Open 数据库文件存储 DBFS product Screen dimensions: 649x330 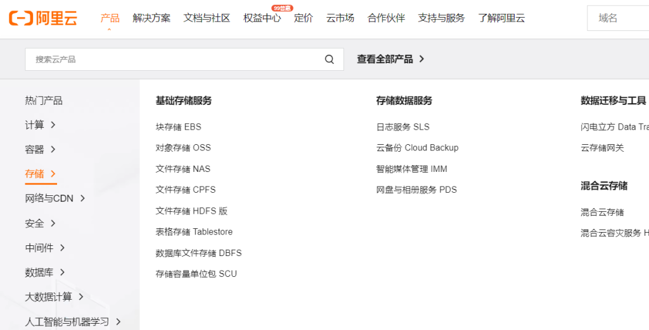198,253
